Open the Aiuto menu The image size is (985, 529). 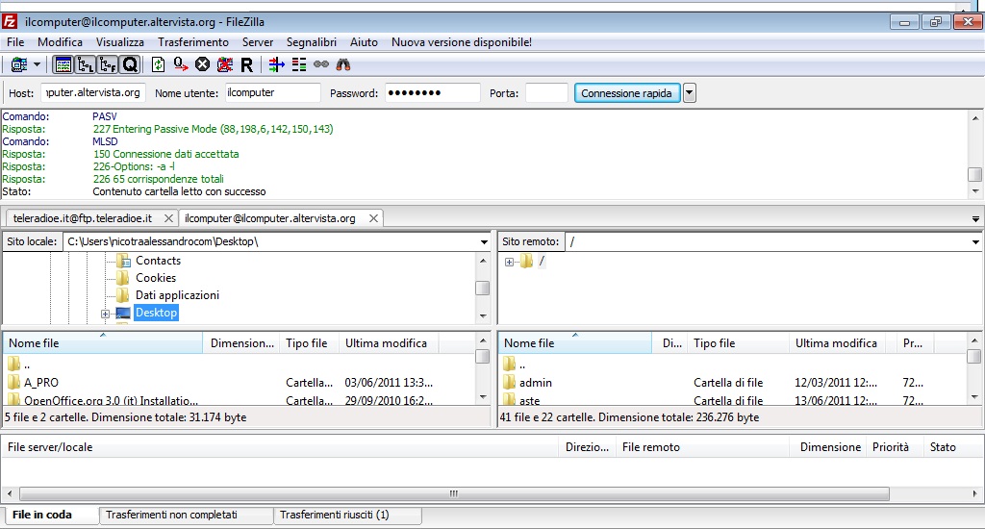click(364, 42)
